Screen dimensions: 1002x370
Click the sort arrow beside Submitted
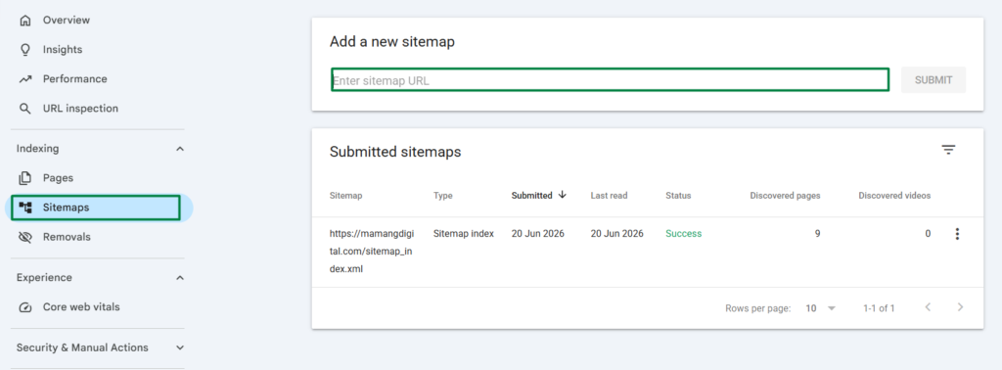pos(563,195)
